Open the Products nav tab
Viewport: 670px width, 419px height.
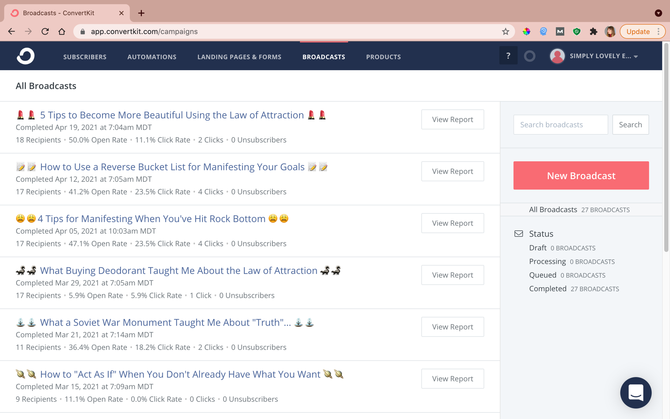[383, 57]
